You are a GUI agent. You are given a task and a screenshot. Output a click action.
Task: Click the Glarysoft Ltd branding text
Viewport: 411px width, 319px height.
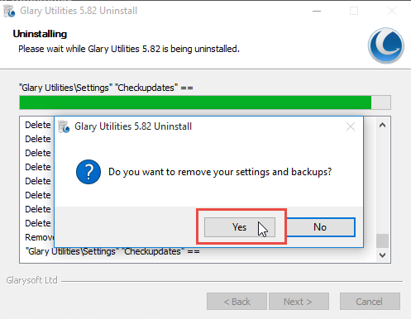pyautogui.click(x=32, y=280)
